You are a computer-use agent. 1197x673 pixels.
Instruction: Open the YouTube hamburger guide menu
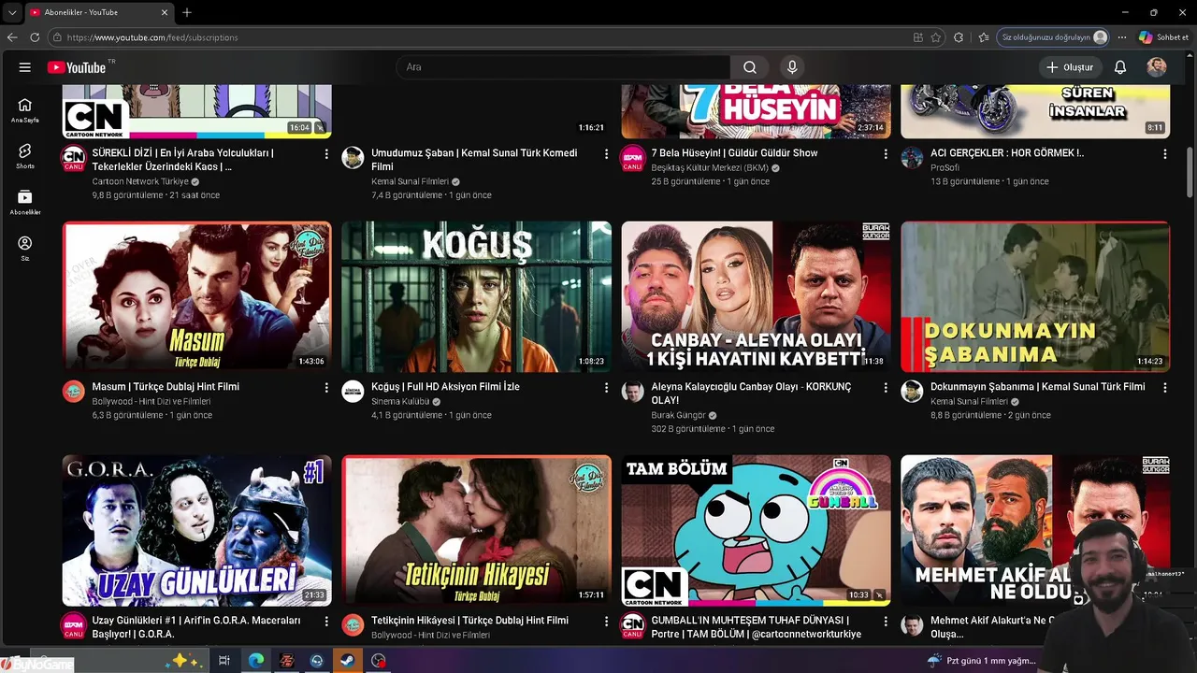coord(25,67)
